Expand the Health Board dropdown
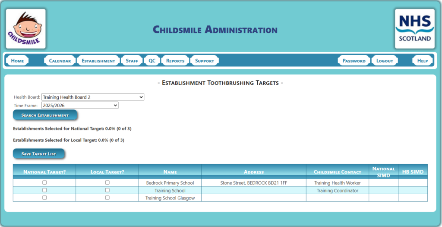 (93, 97)
